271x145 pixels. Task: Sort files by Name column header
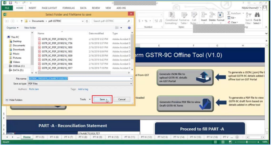click(41, 33)
